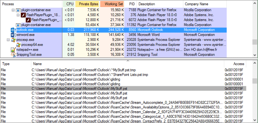Sort by Company Name column header
This screenshot has height=123, width=258.
pyautogui.click(x=205, y=4)
